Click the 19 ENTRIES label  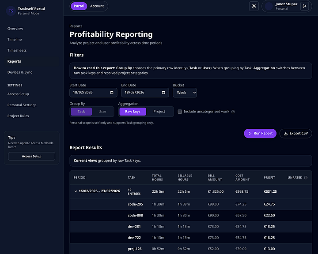coord(134,192)
